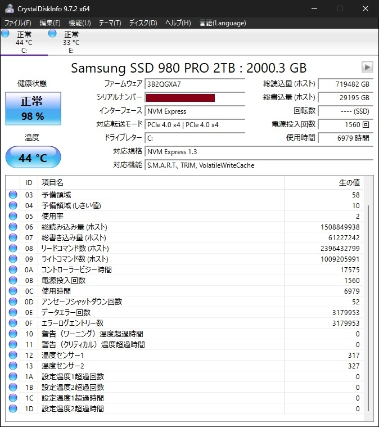Click the 正常 98 % health status button
The width and height of the screenshot is (379, 427).
(x=32, y=109)
